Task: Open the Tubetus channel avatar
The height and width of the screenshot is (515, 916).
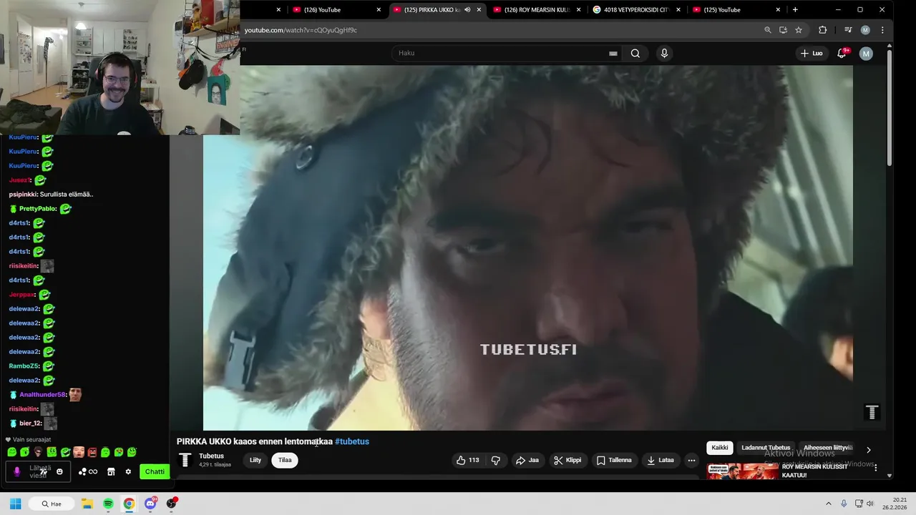Action: coord(185,460)
